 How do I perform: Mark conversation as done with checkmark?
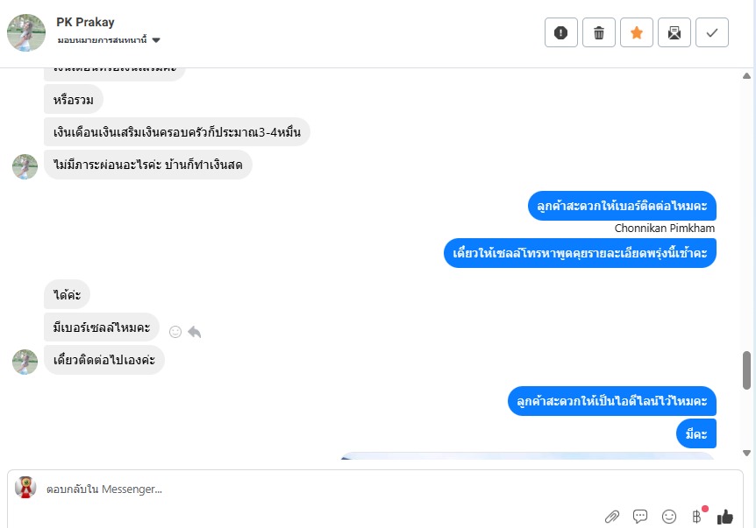click(x=711, y=32)
